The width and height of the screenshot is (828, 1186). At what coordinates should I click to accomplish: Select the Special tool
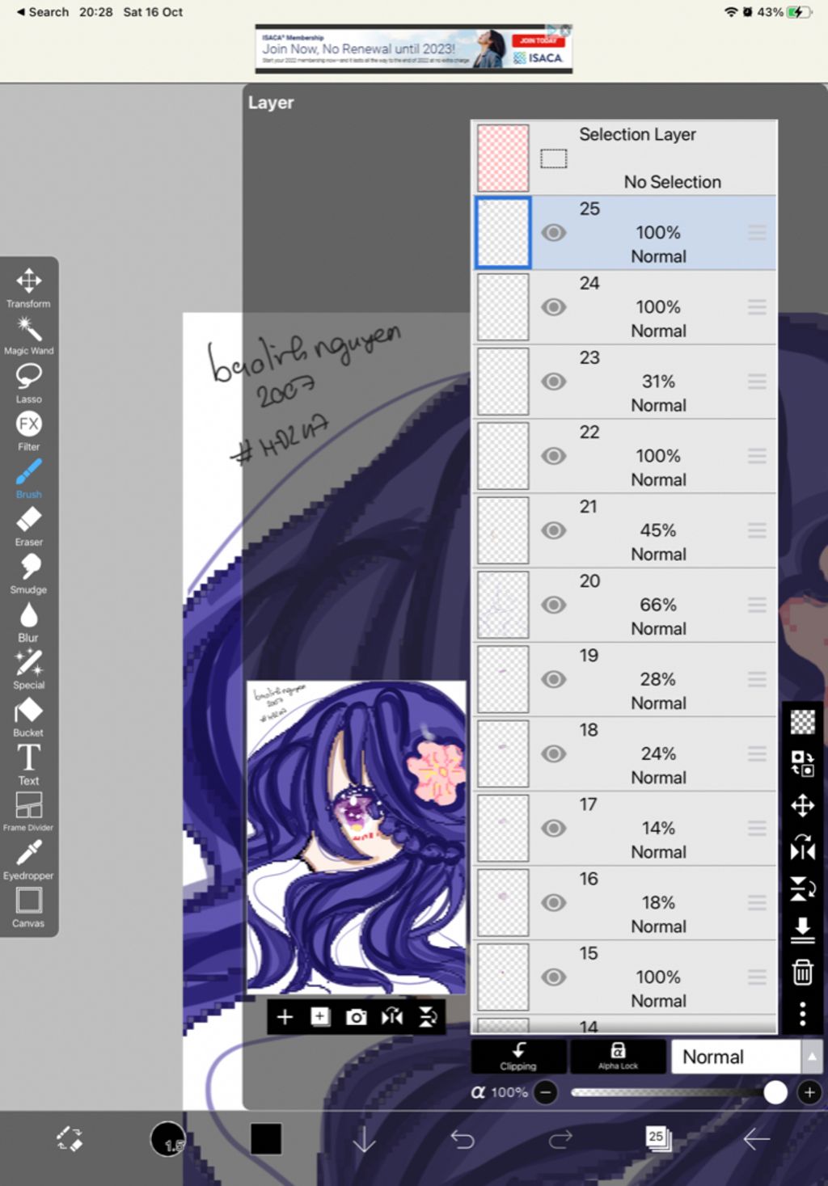tap(28, 669)
